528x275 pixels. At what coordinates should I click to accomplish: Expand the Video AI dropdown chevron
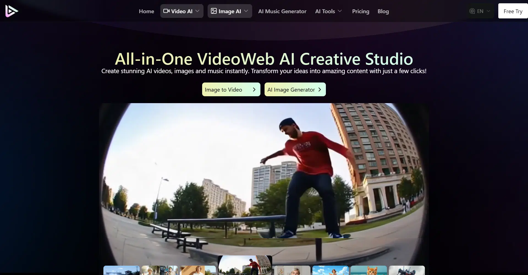[x=197, y=11]
